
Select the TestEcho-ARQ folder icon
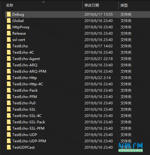[x=9, y=65]
